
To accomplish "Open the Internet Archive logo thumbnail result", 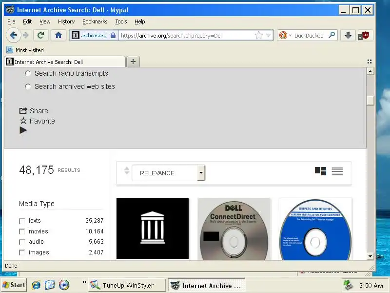I will click(153, 229).
